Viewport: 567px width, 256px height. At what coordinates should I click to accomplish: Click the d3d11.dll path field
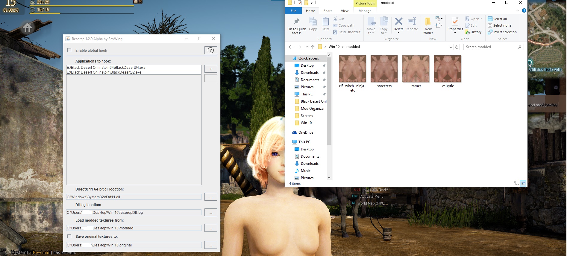[134, 197]
